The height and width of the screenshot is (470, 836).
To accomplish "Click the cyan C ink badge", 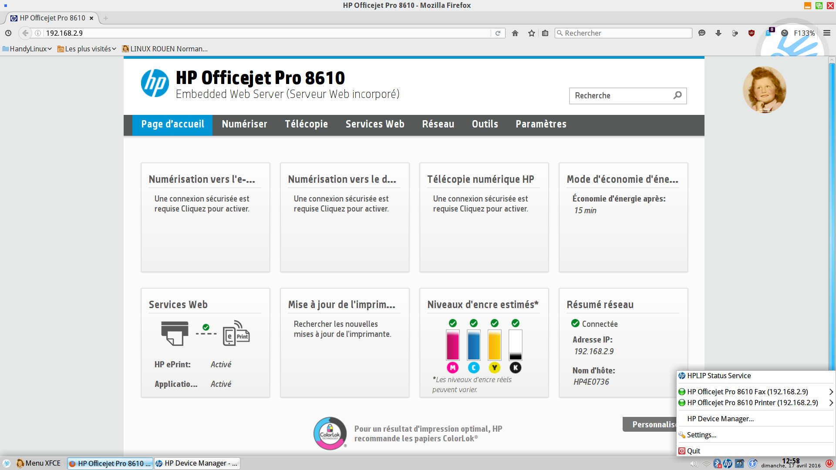I will click(x=474, y=368).
